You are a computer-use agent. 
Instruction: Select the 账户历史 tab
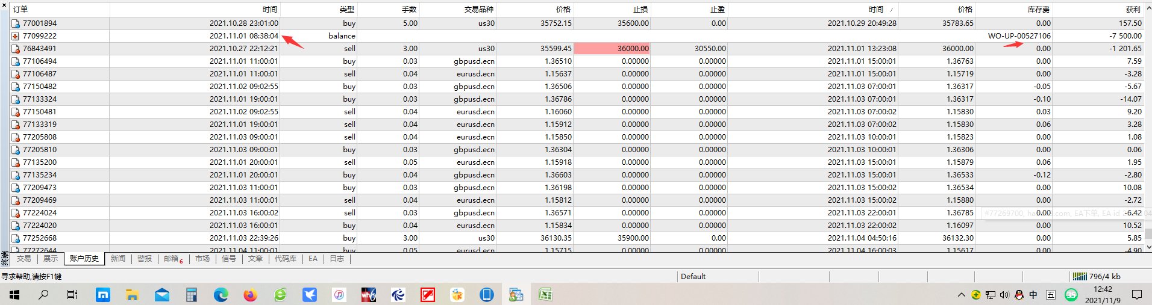[84, 259]
